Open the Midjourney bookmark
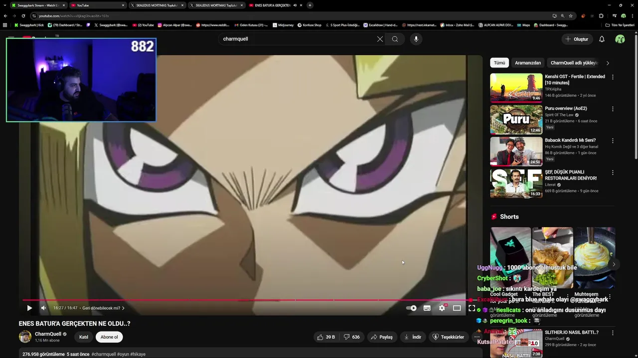The width and height of the screenshot is (638, 358). pos(283,25)
